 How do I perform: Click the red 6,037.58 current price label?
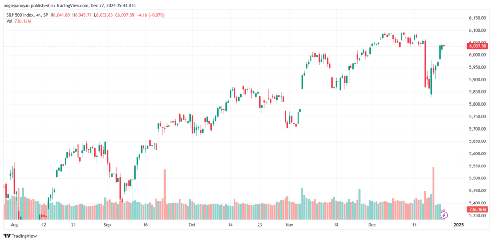click(x=477, y=46)
